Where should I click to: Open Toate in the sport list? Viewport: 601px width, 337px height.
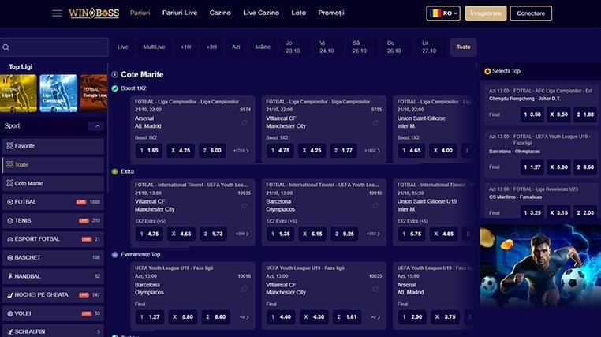coord(53,165)
